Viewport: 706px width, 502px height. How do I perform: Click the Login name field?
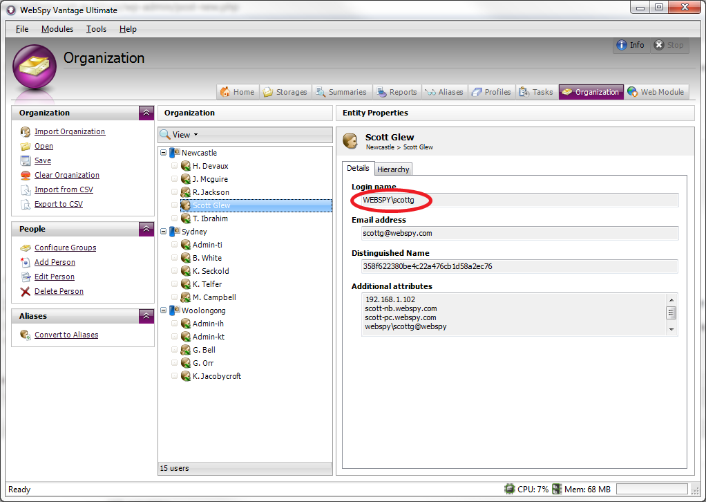coord(520,200)
